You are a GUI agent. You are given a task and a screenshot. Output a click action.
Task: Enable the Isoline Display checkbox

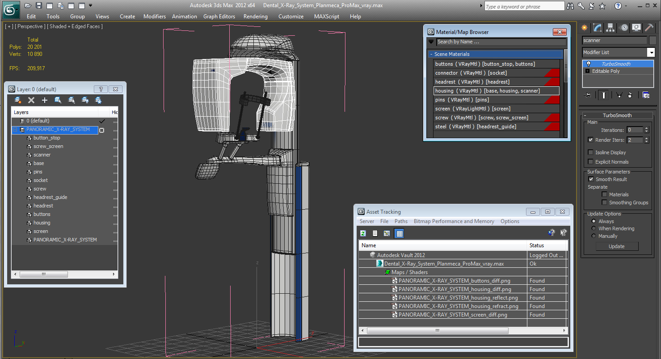click(591, 152)
